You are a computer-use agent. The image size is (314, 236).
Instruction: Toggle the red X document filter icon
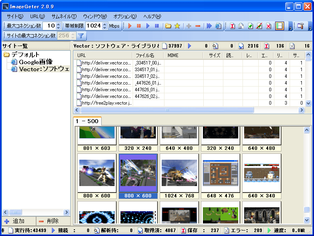click(x=268, y=26)
